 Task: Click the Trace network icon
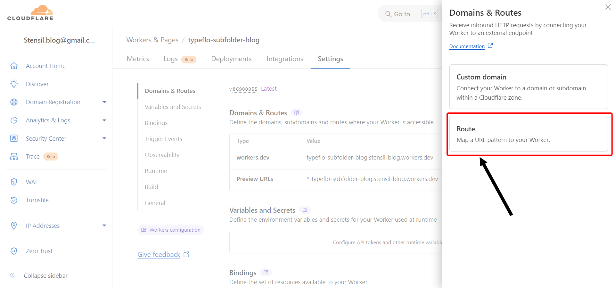tap(14, 157)
